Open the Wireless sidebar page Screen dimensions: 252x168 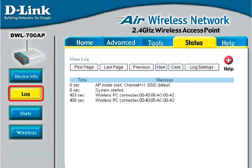click(x=26, y=132)
